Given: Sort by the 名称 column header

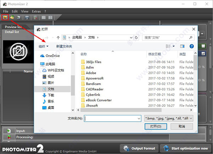Looking at the screenshot, I should pos(84,54).
